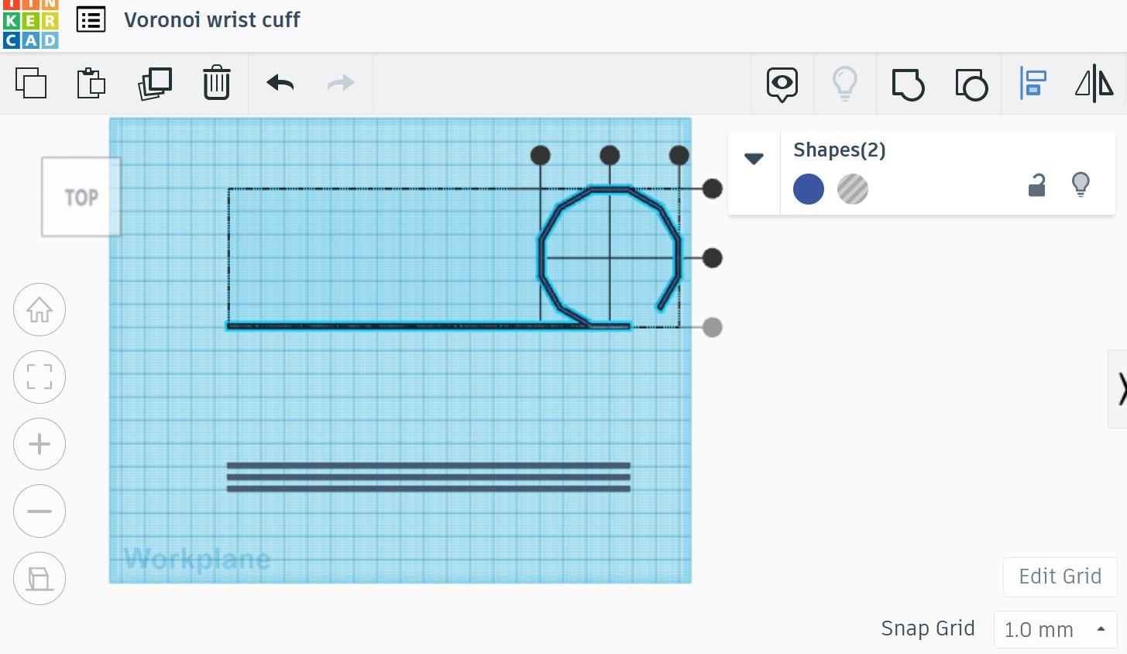Image resolution: width=1127 pixels, height=654 pixels.
Task: Open the Align tool
Action: point(1033,84)
